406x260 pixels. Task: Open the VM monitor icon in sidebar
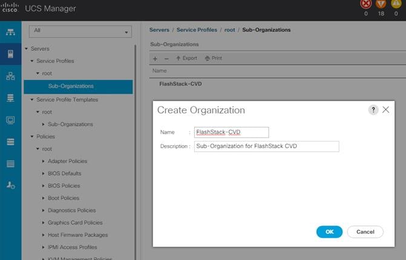point(10,120)
